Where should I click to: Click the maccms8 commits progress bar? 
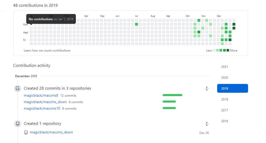coord(172,95)
